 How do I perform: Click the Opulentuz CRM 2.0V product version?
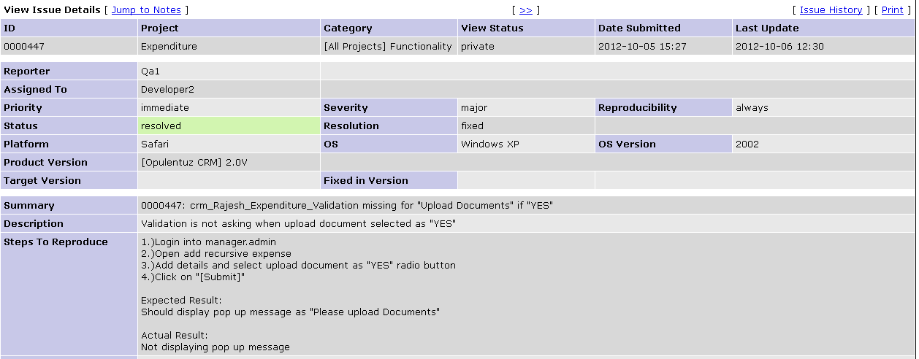click(194, 162)
